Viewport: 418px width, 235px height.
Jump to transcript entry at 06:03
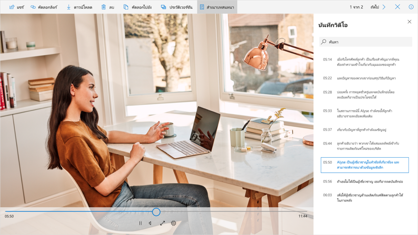365,198
